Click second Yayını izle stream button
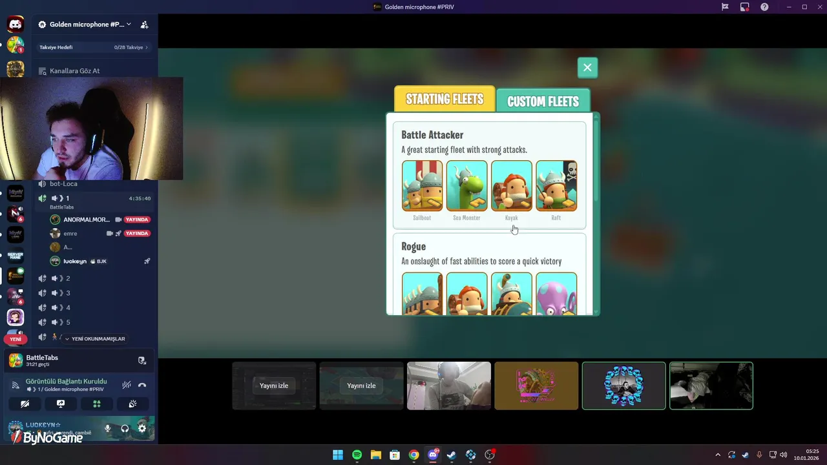Screen dimensions: 827x465 [x=361, y=386]
